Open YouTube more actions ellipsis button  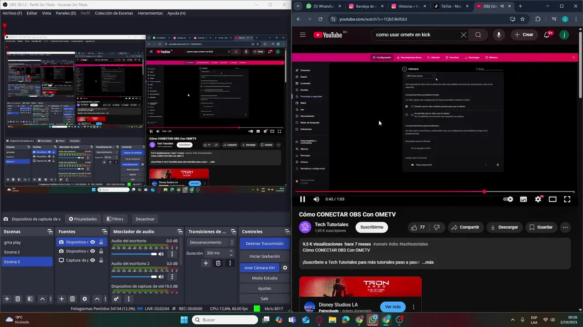point(565,227)
